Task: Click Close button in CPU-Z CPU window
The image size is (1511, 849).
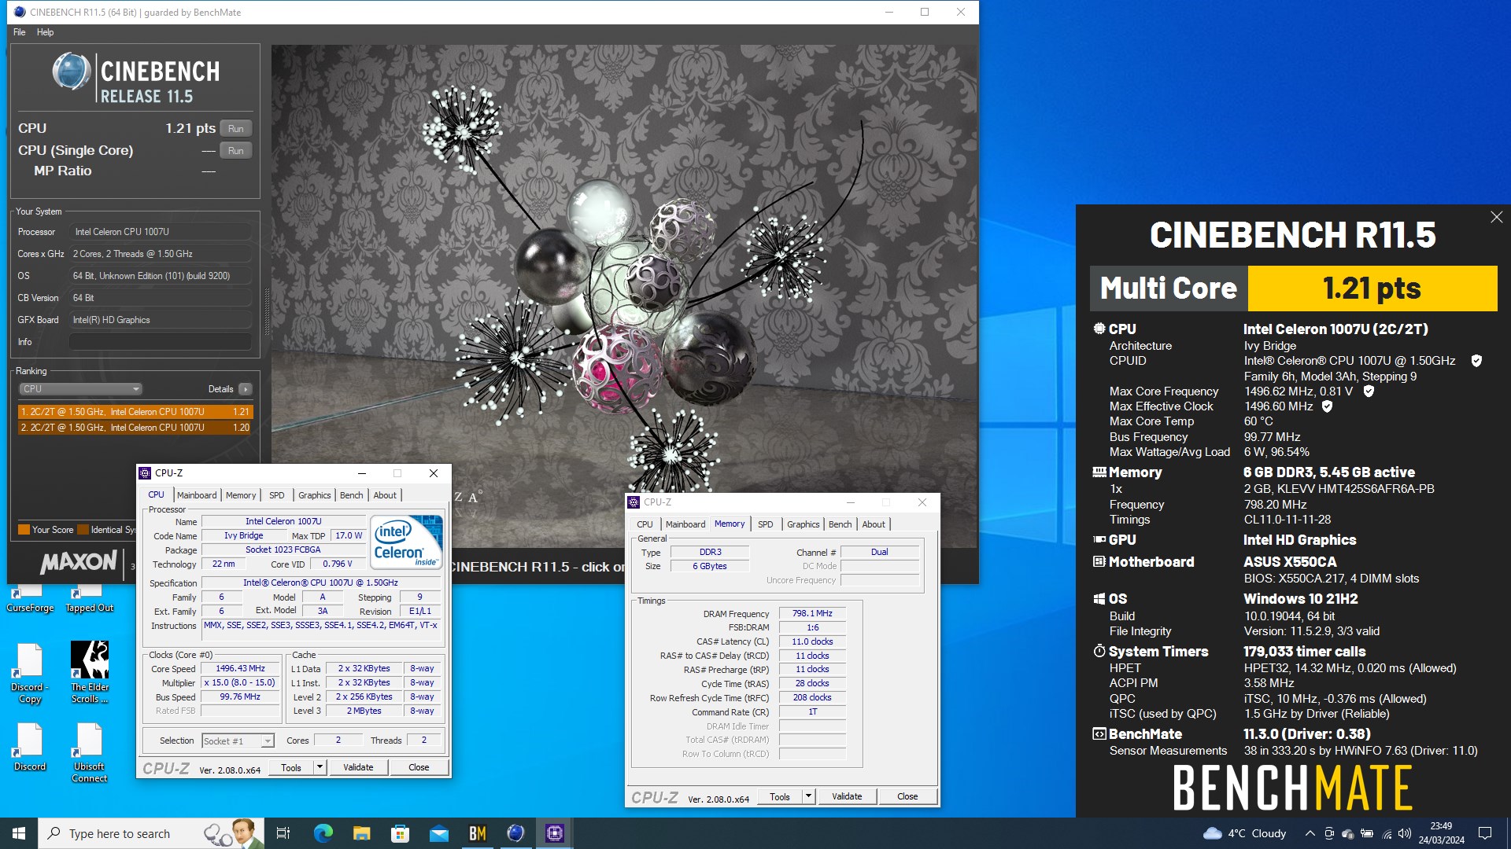Action: pyautogui.click(x=419, y=767)
